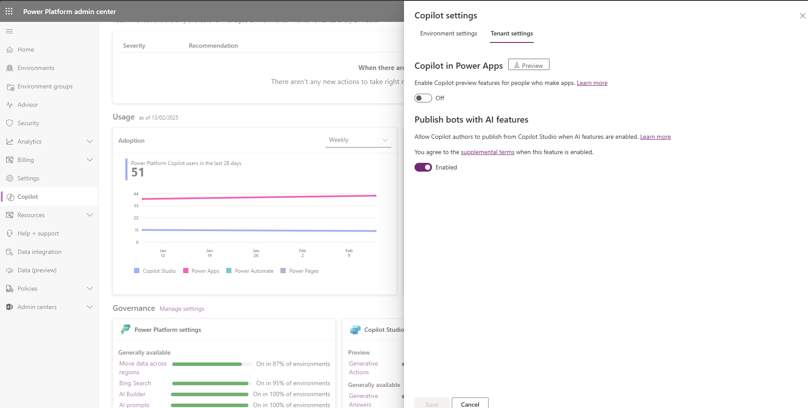Click the Advisor pulse icon
Viewport: 808px width, 408px height.
[x=10, y=105]
